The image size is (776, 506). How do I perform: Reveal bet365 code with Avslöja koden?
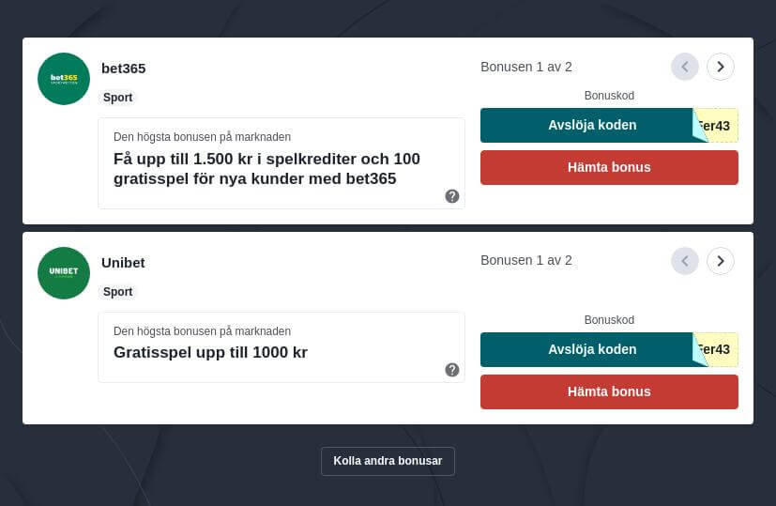(x=592, y=125)
